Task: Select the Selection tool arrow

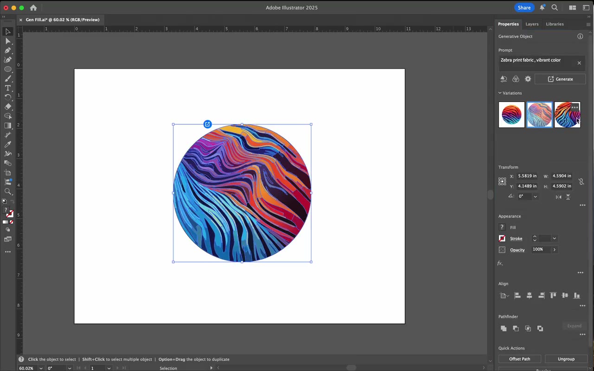Action: [x=8, y=32]
